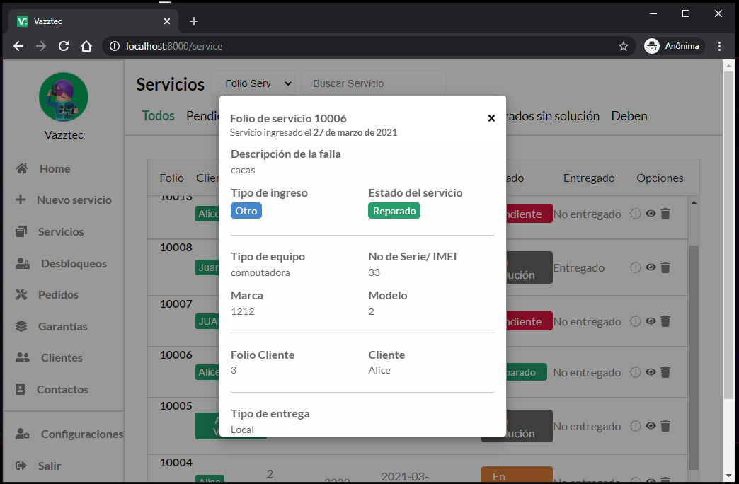The width and height of the screenshot is (739, 484).
Task: Click the alert icon in row 10005
Action: (636, 425)
